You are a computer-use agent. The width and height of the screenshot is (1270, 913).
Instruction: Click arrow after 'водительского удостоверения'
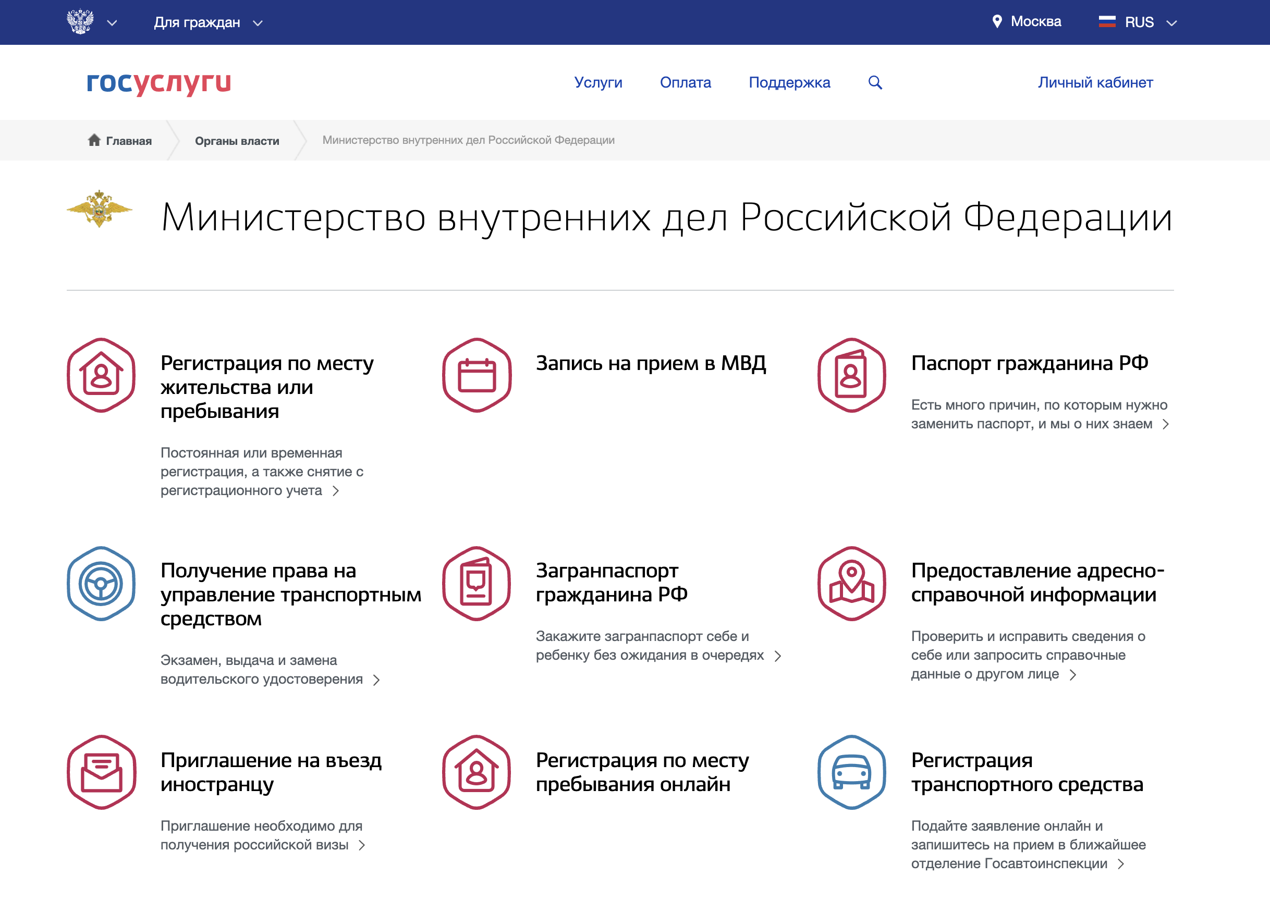[x=377, y=680]
